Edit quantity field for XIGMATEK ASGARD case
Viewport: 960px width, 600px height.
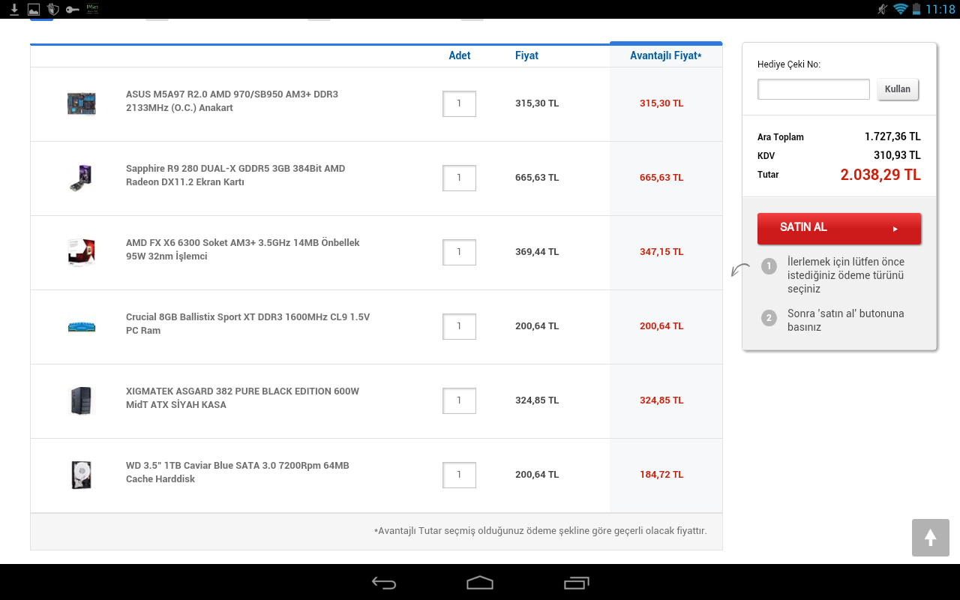(x=459, y=400)
